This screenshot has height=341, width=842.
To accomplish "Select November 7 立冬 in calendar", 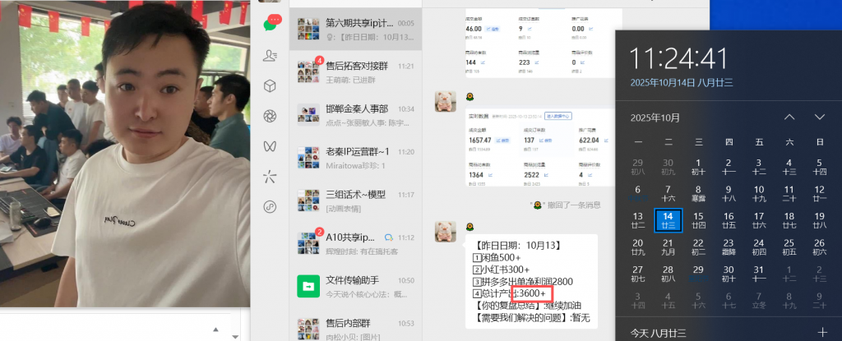I will pos(759,302).
